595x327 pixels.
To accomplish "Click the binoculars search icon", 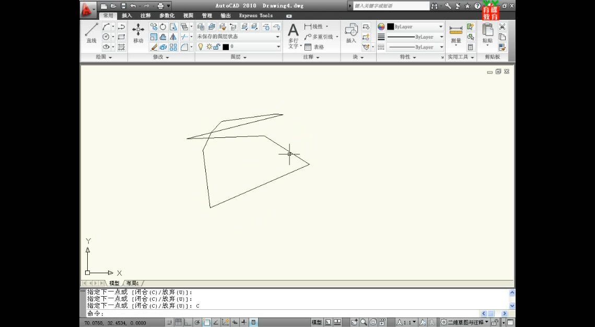I will pos(434,6).
